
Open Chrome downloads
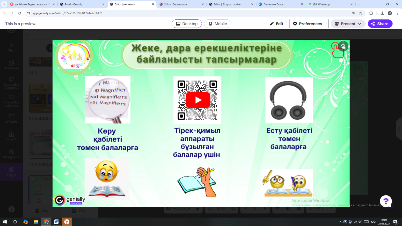pyautogui.click(x=382, y=13)
